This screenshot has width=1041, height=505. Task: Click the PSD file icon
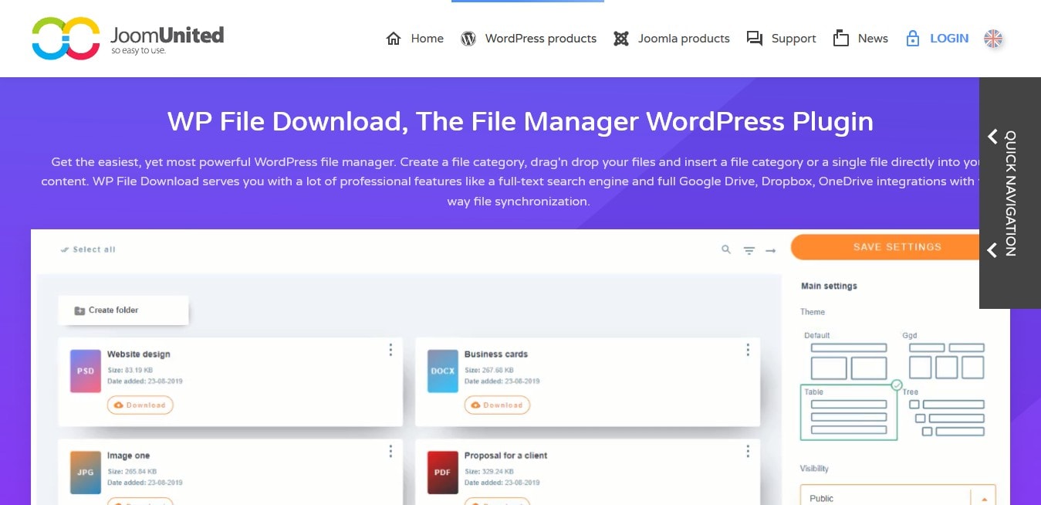(86, 371)
